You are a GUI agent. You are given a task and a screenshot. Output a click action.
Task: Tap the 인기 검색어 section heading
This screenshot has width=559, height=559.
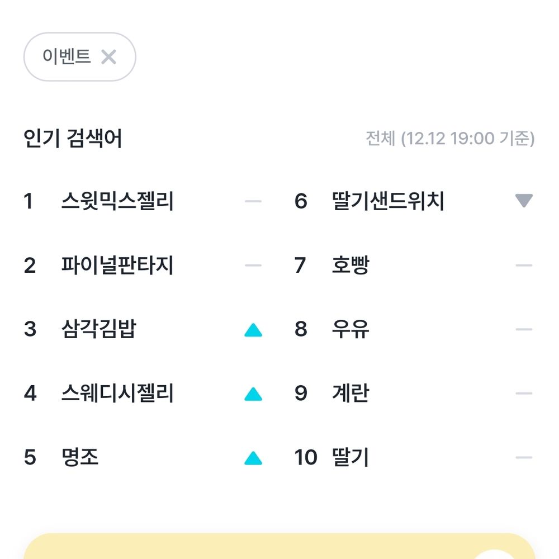pyautogui.click(x=73, y=139)
